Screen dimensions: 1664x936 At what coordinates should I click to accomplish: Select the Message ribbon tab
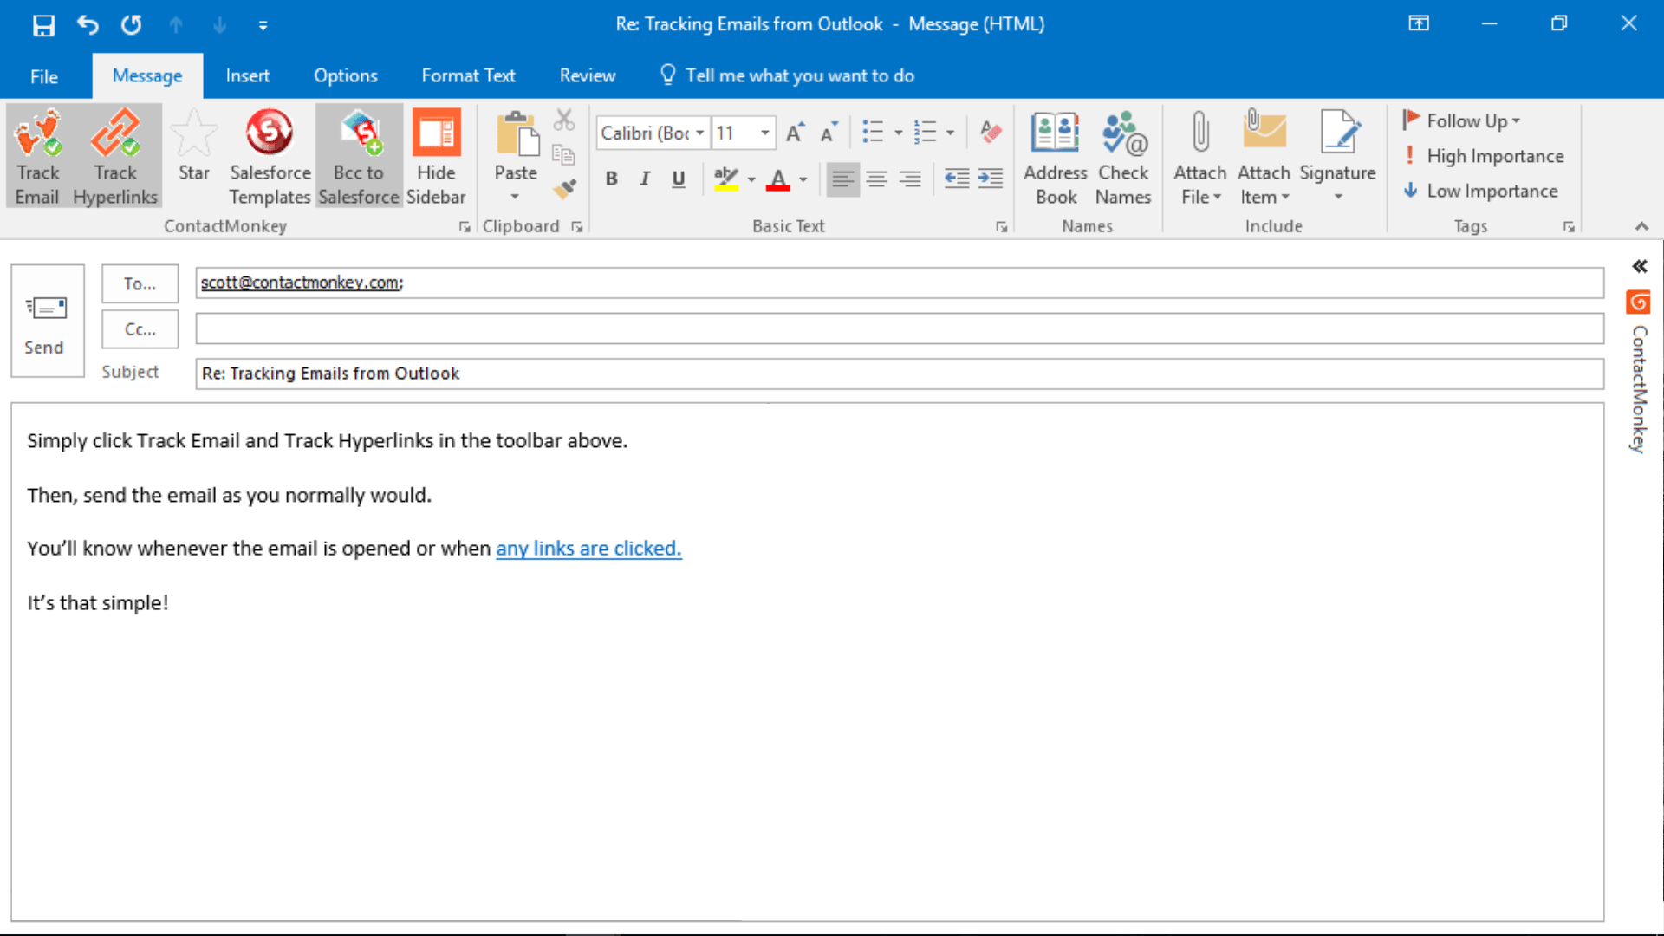coord(146,75)
